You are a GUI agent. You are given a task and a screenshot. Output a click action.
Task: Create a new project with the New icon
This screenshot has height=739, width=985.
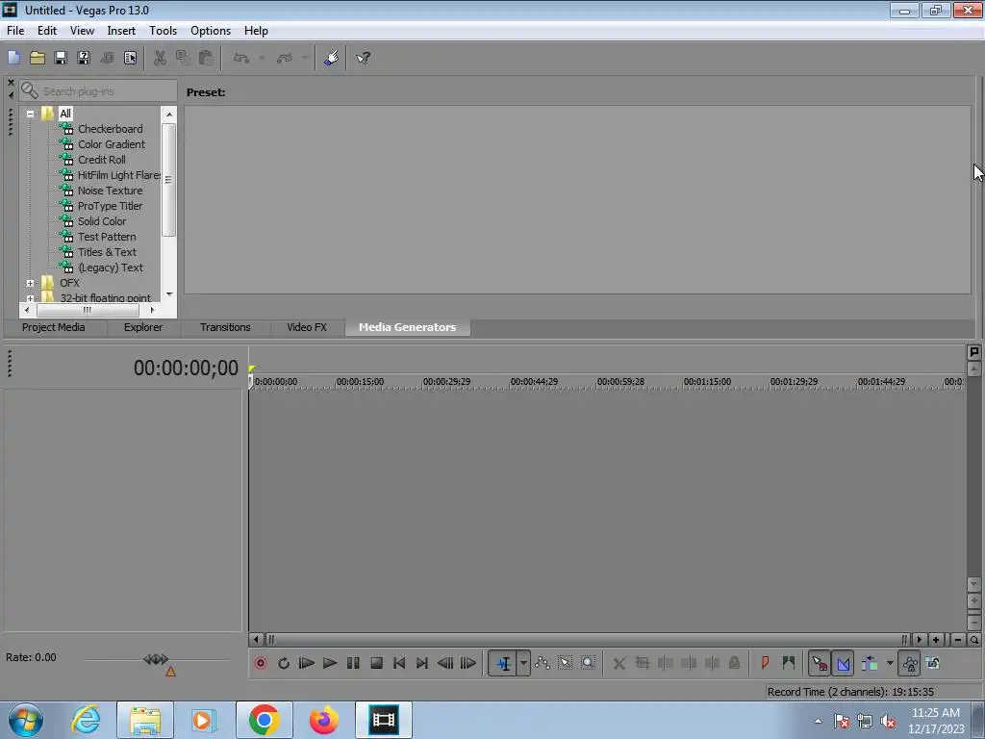pyautogui.click(x=13, y=59)
